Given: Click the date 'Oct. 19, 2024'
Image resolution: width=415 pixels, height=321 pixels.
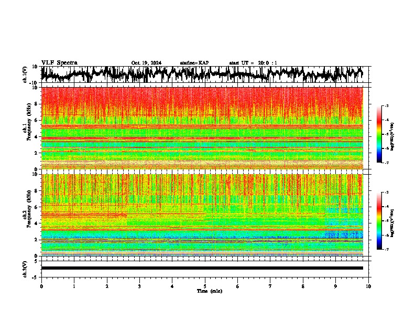Looking at the screenshot, I should coord(146,63).
